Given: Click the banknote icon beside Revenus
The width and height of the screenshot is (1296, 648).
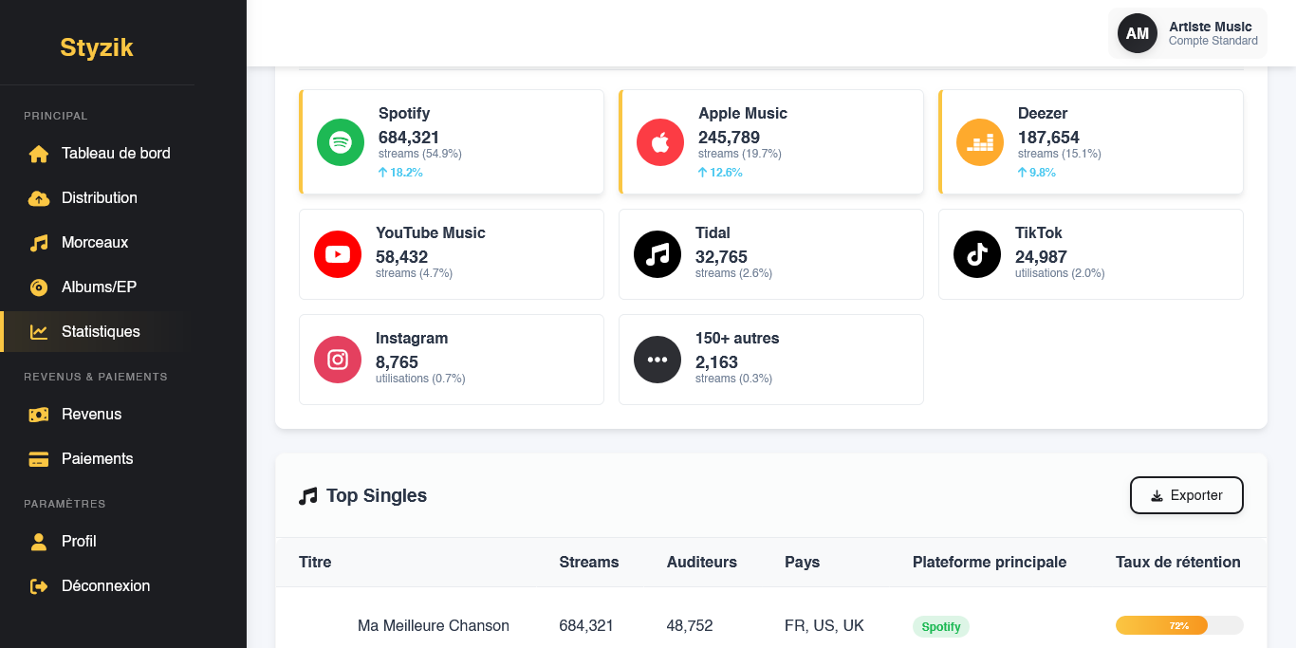Looking at the screenshot, I should tap(39, 415).
